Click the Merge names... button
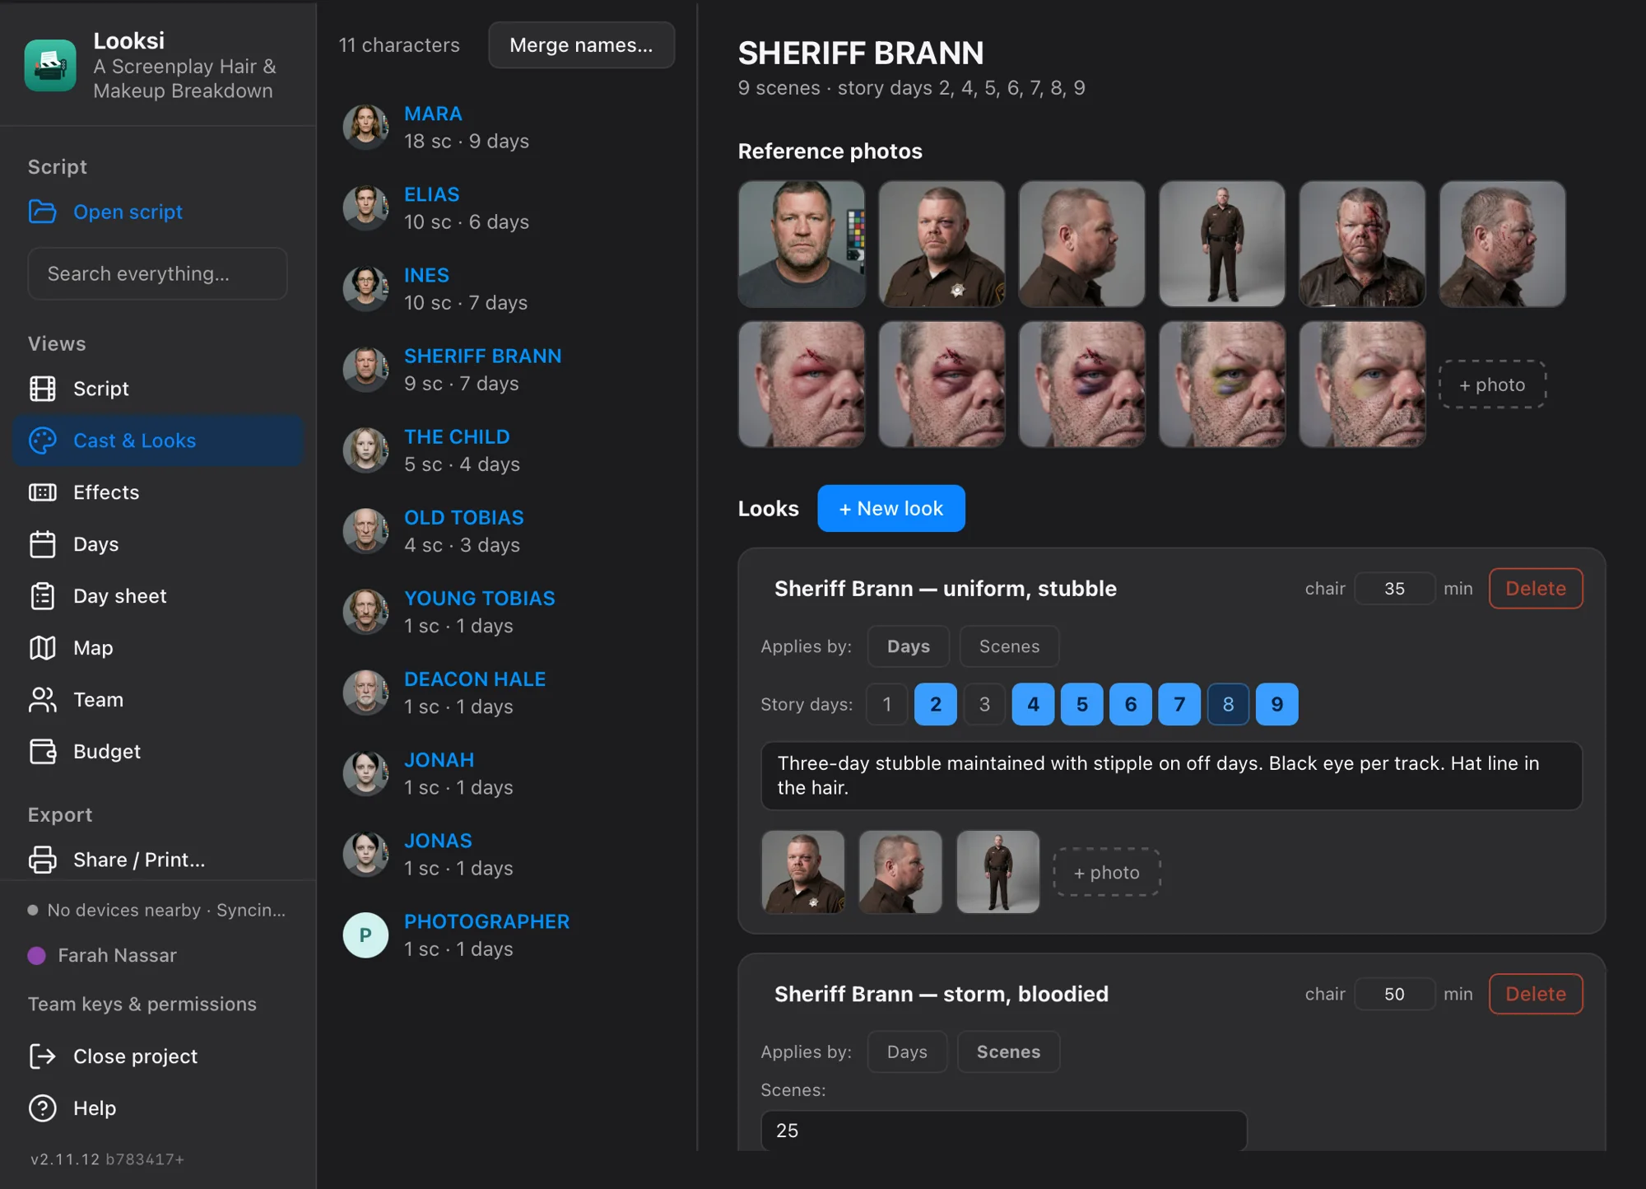 [x=581, y=45]
